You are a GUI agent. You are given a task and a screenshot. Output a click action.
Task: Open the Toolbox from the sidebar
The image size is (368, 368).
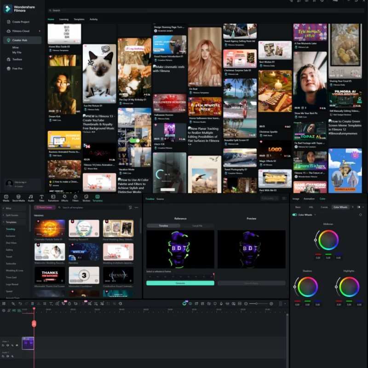click(x=18, y=59)
